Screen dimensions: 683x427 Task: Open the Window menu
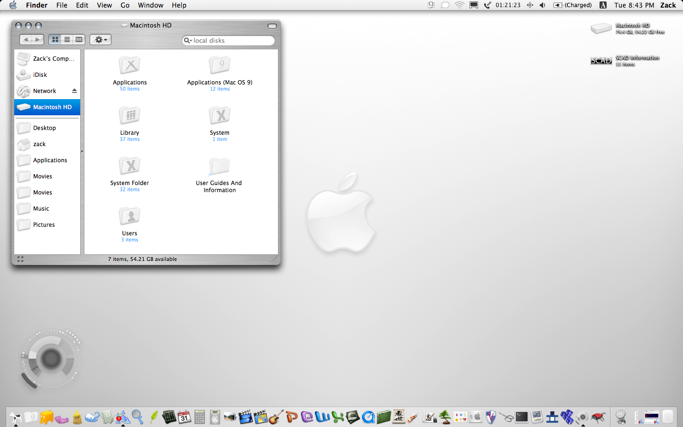tap(150, 5)
